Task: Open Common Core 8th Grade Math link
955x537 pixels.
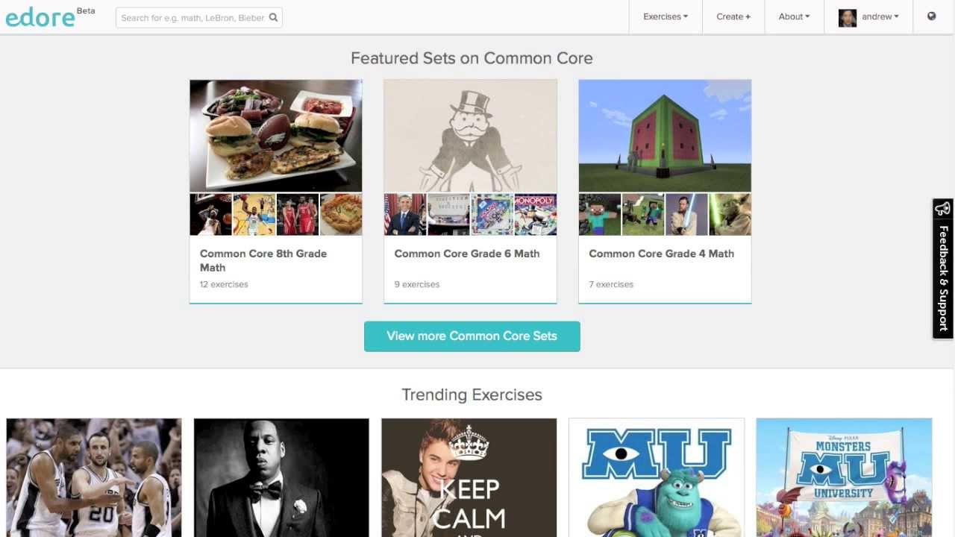Action: pos(263,260)
